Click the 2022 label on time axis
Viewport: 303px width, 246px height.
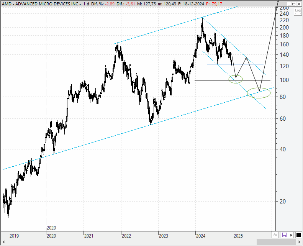[126, 236]
